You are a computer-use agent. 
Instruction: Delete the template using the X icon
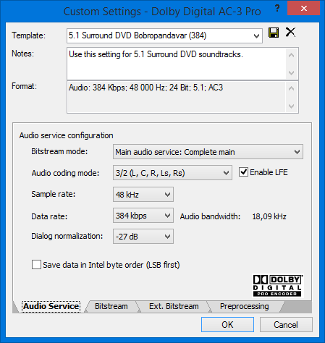click(290, 32)
